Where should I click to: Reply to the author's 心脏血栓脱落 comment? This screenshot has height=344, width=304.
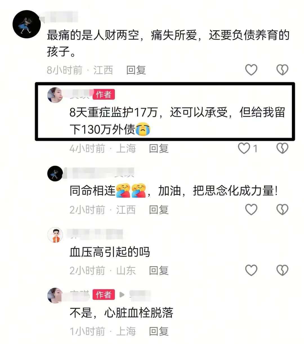[159, 331]
